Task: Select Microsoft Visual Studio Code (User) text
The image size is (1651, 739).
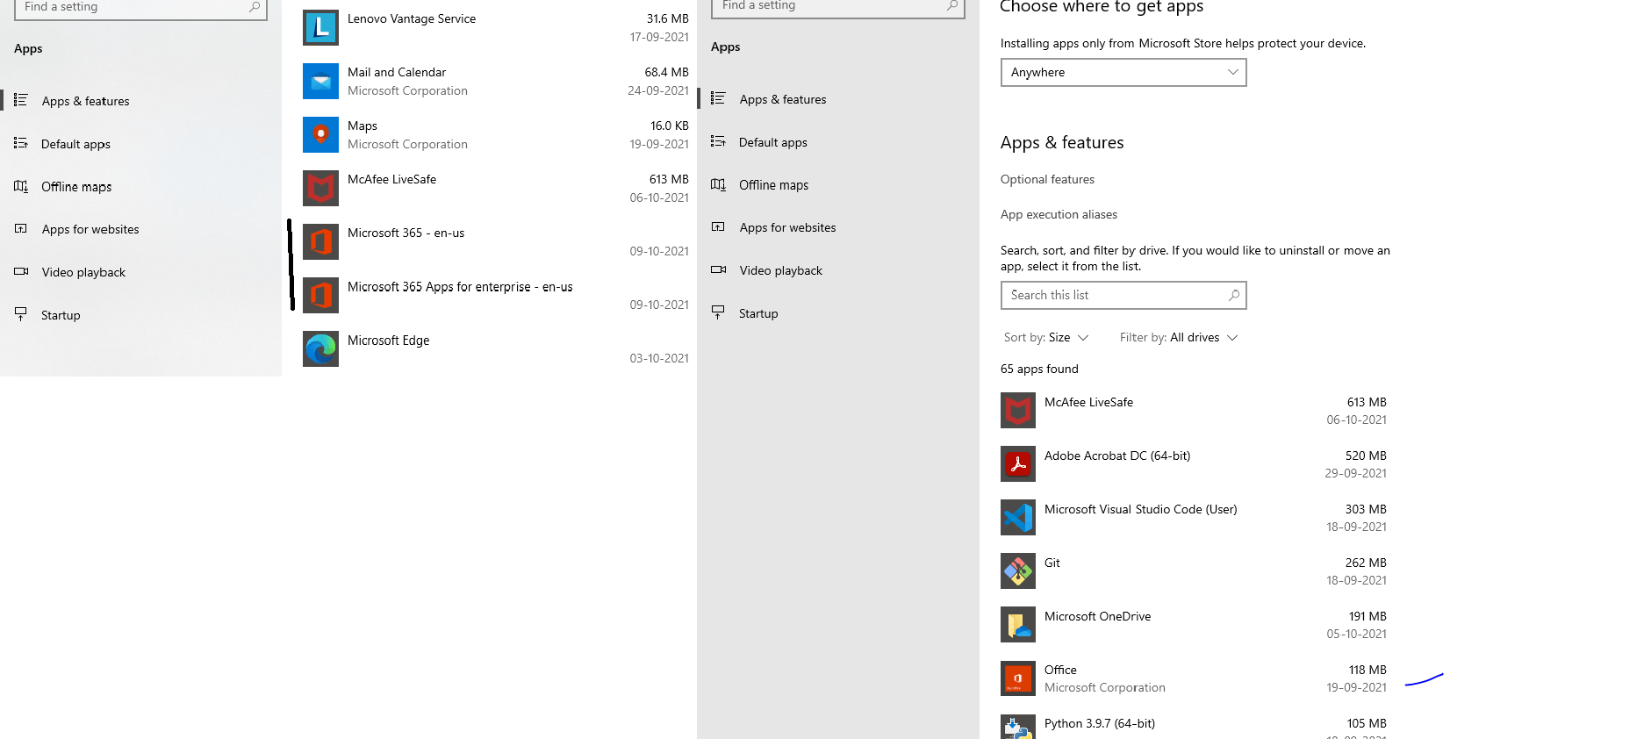Action: (1141, 509)
